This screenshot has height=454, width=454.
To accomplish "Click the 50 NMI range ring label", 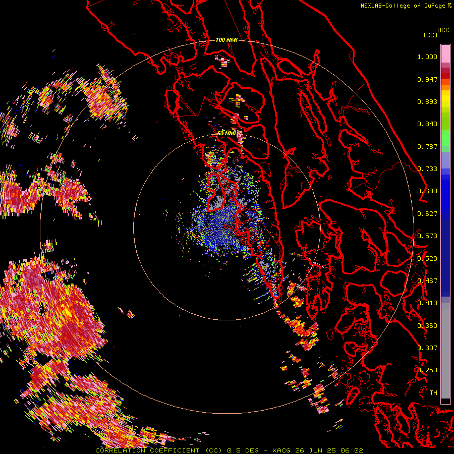I will 226,133.
